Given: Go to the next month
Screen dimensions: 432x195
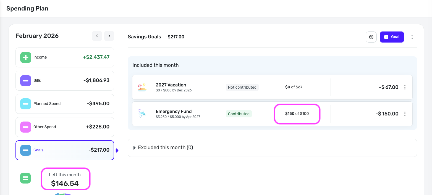Looking at the screenshot, I should [109, 36].
